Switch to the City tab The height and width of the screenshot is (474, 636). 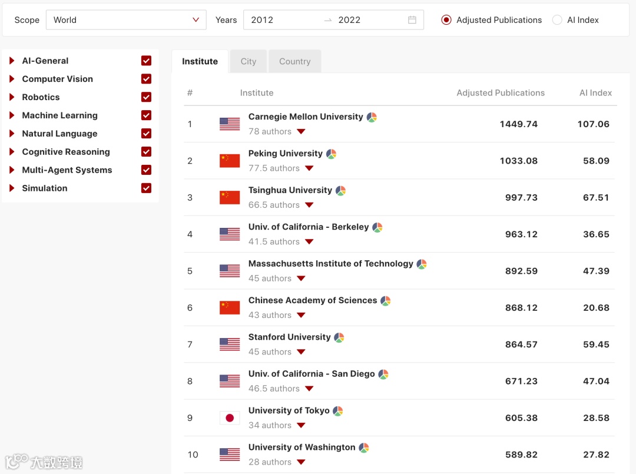(249, 61)
